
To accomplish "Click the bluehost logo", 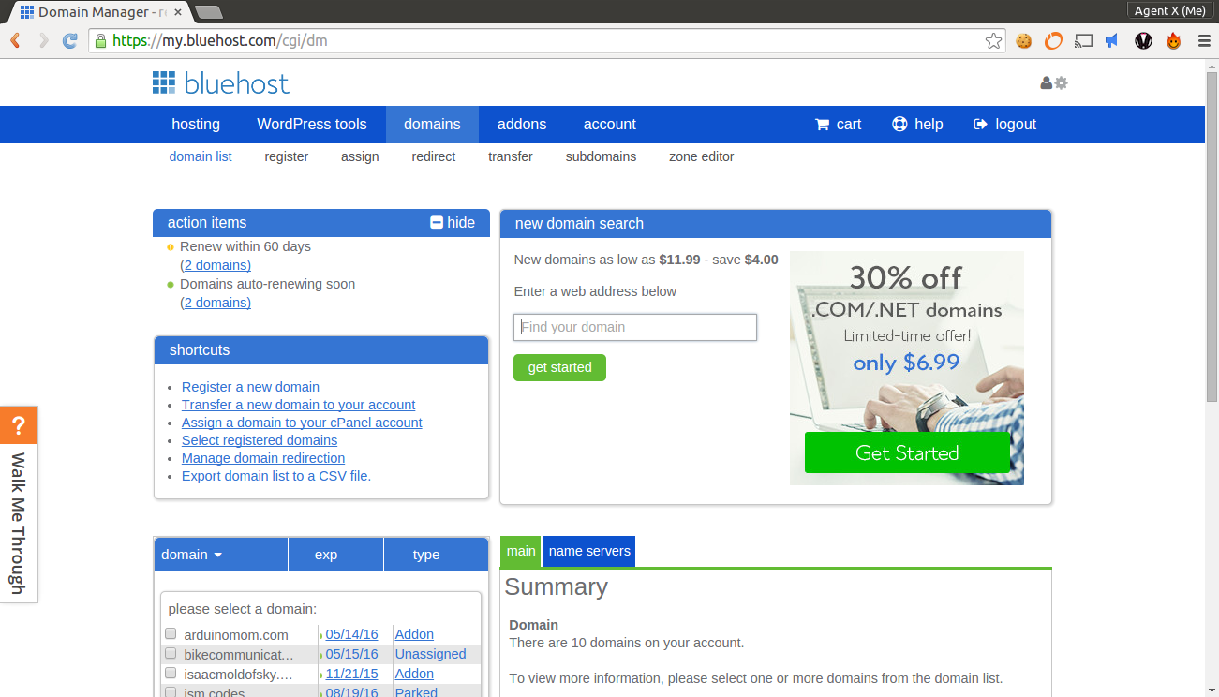I will coord(221,83).
